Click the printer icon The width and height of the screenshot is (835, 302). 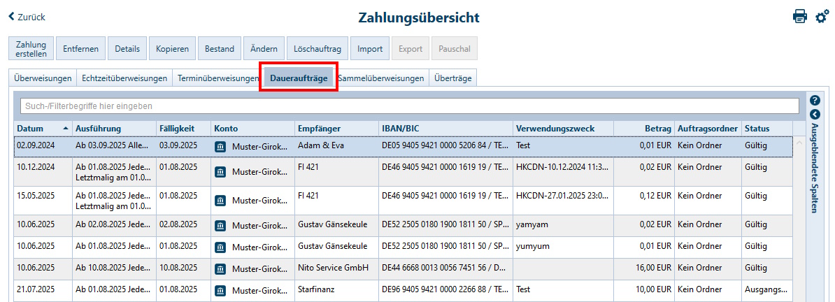pyautogui.click(x=799, y=17)
